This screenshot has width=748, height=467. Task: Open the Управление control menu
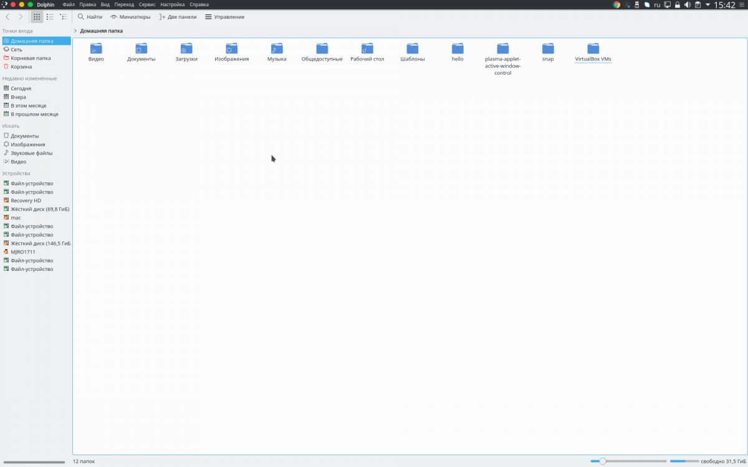(224, 17)
